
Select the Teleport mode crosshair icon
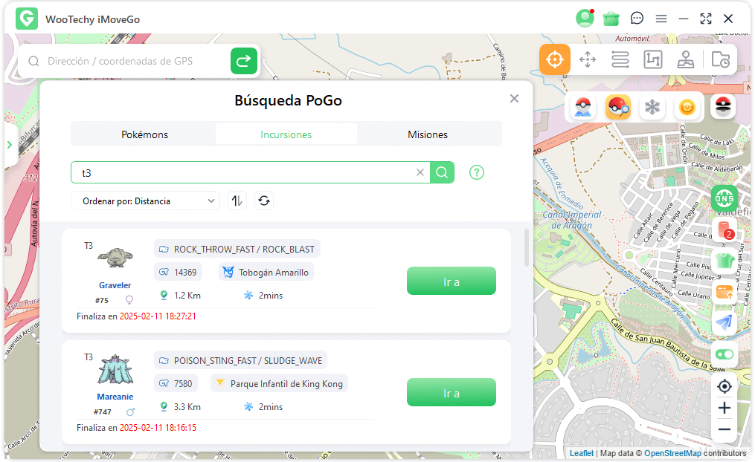pos(554,59)
